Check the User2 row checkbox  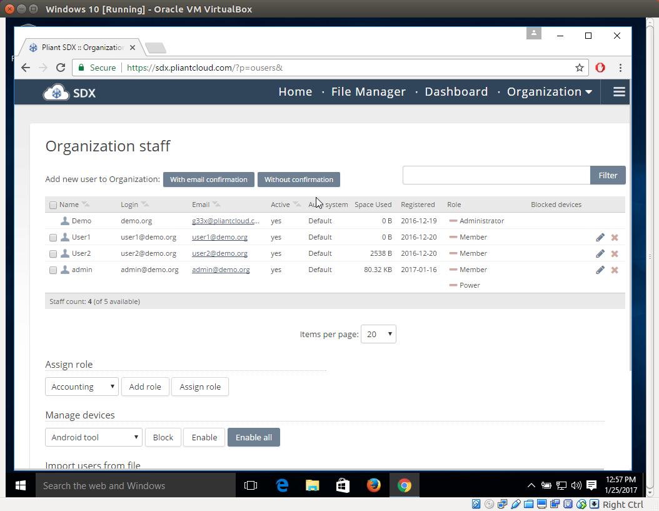pyautogui.click(x=53, y=254)
